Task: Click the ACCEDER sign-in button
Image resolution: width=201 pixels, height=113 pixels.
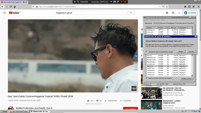Action: 190,13
